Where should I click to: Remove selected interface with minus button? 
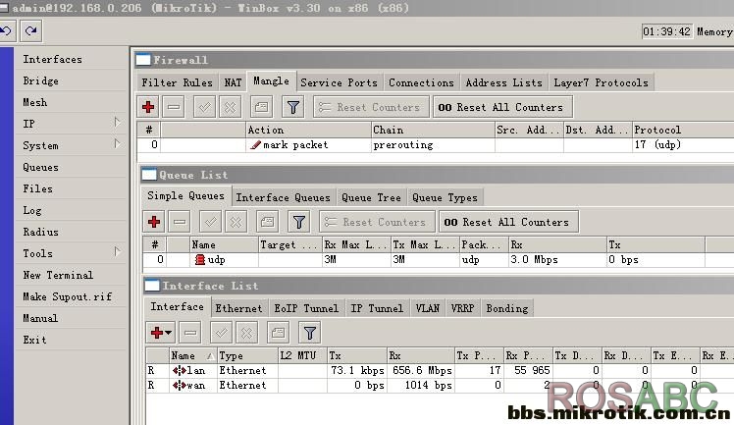pyautogui.click(x=190, y=333)
